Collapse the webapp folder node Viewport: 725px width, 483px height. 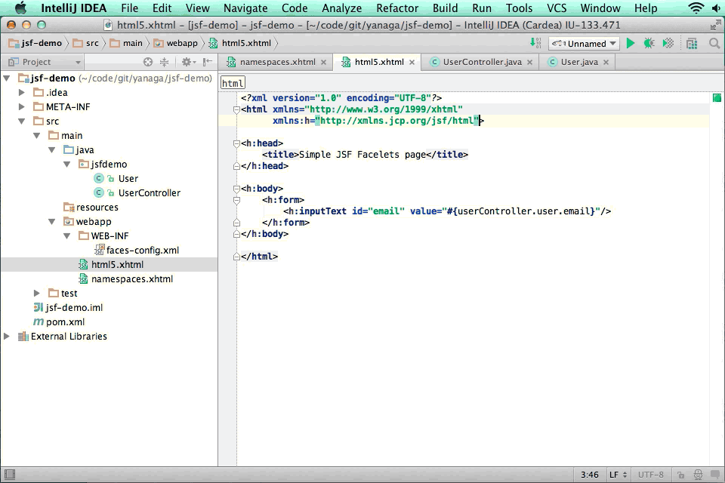click(52, 222)
